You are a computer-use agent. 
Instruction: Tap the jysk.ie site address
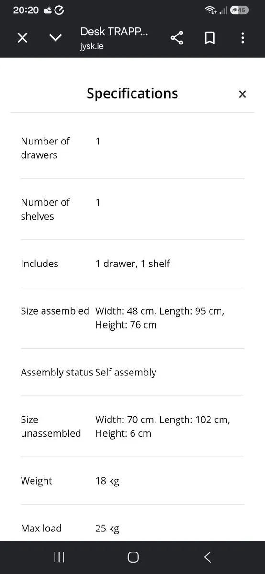[x=92, y=47]
